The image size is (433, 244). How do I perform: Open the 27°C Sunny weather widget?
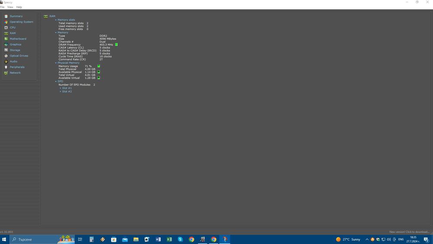pyautogui.click(x=348, y=239)
